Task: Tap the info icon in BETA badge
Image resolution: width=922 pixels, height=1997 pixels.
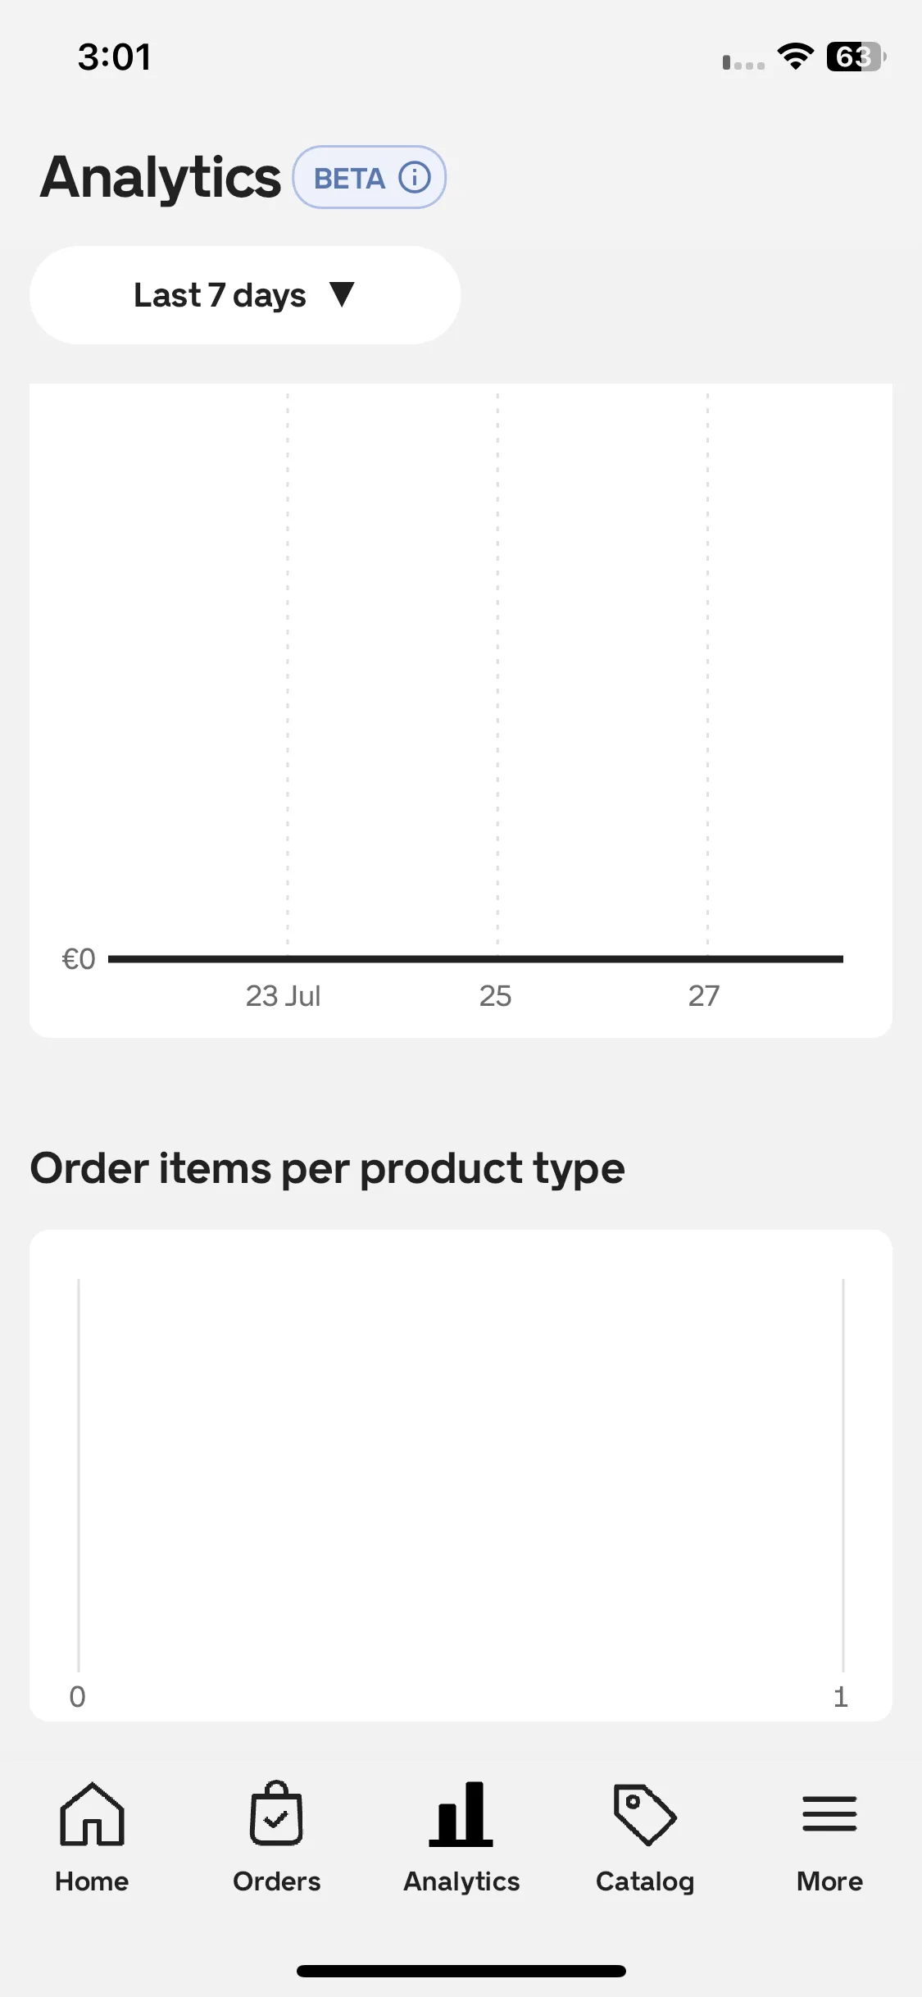Action: pos(415,177)
